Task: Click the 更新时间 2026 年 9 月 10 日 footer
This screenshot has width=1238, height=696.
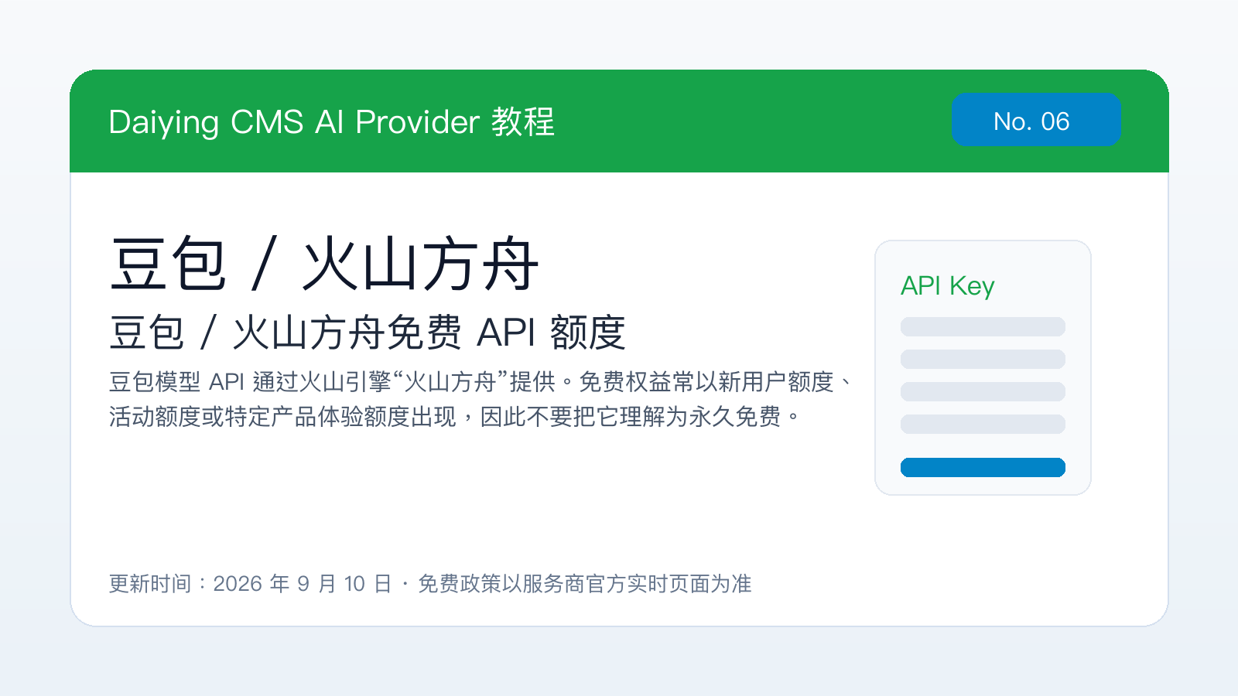Action: click(430, 584)
